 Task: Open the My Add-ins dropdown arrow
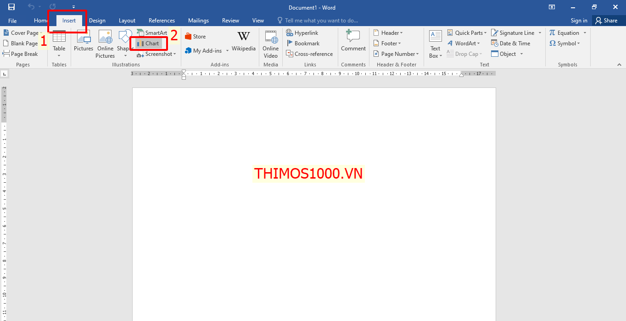click(227, 51)
